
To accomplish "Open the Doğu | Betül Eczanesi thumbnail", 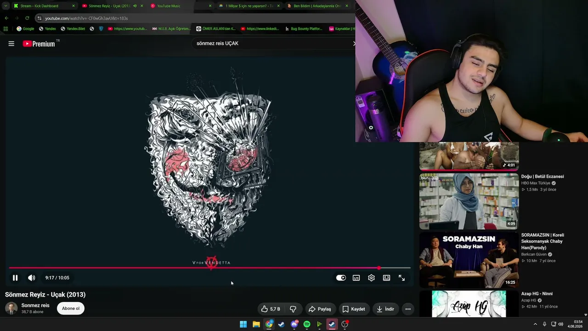I will 469,201.
